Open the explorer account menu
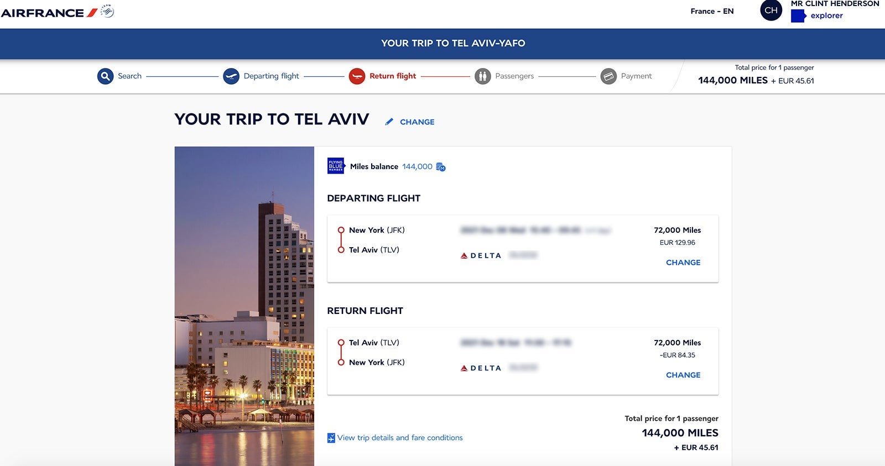Image resolution: width=885 pixels, height=466 pixels. pos(827,15)
